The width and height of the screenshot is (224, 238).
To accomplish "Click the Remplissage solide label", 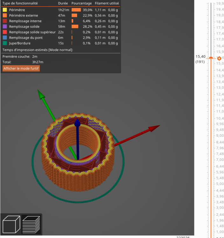I will point(24,27).
